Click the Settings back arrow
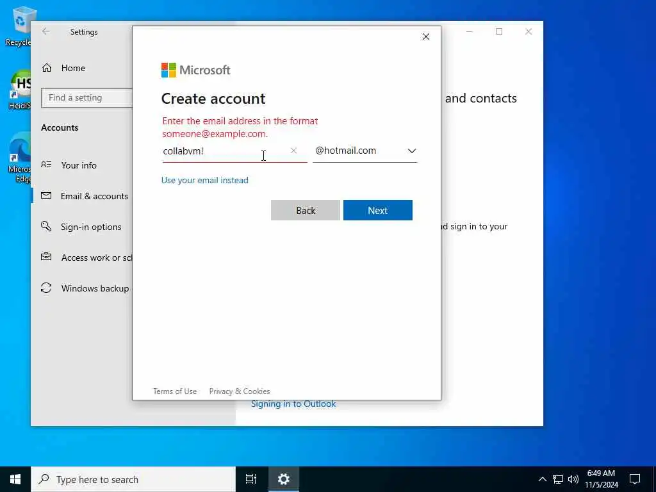This screenshot has height=492, width=656. pyautogui.click(x=46, y=31)
